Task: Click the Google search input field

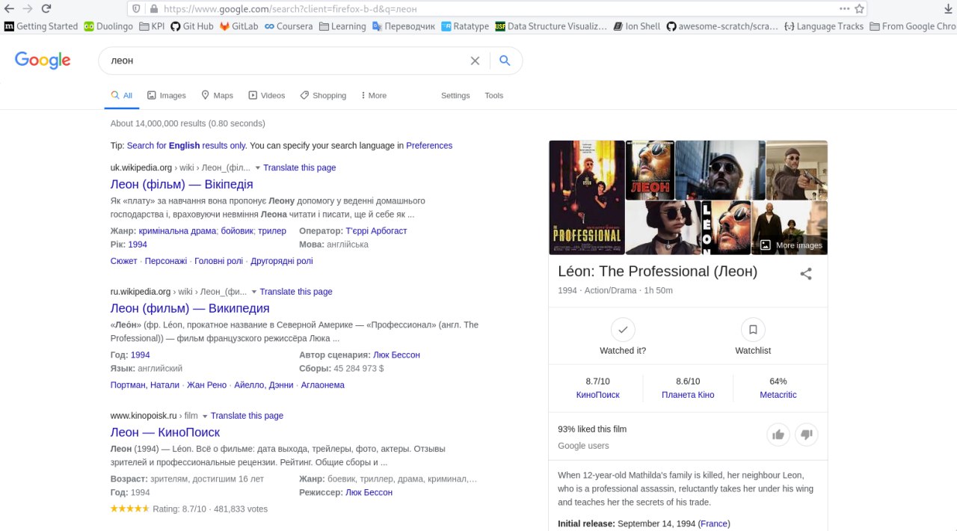Action: tap(288, 61)
